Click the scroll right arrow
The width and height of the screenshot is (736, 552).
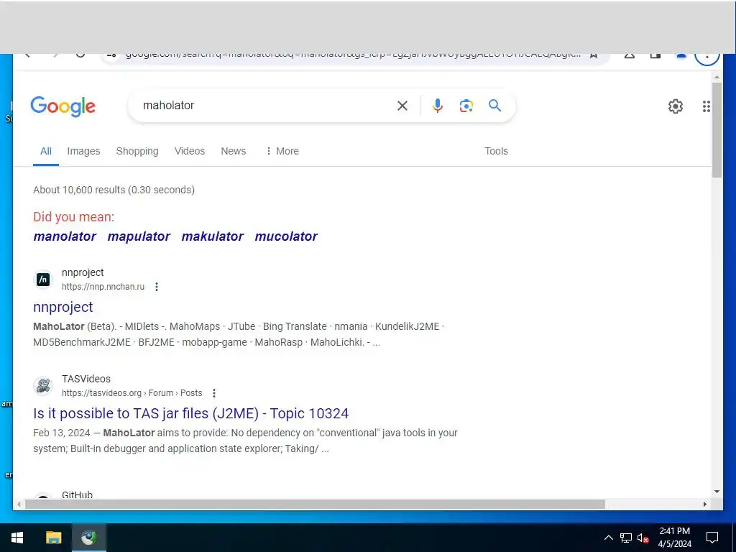point(705,504)
